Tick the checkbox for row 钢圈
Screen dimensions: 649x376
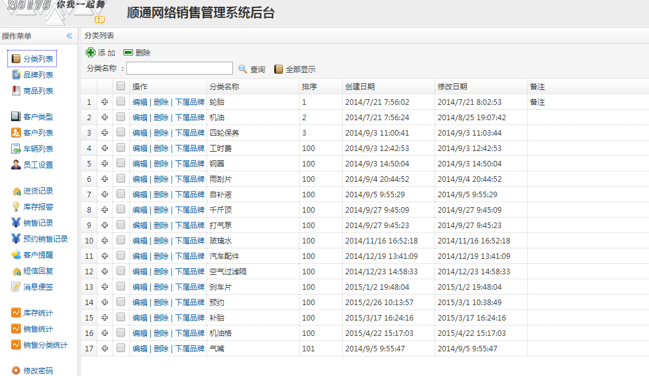pos(121,163)
